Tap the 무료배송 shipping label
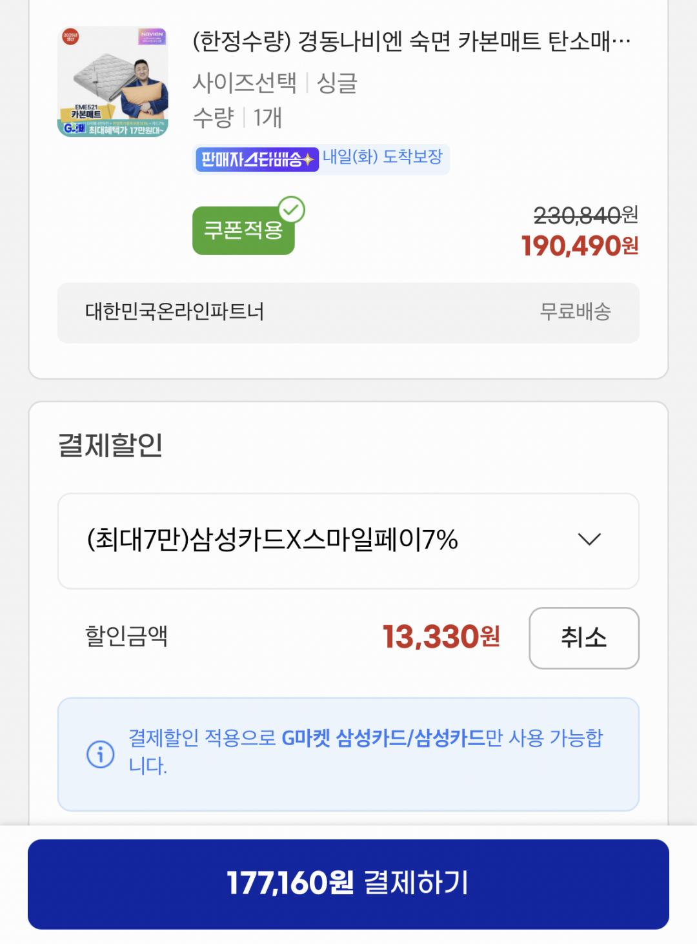Image resolution: width=697 pixels, height=944 pixels. pos(575,312)
